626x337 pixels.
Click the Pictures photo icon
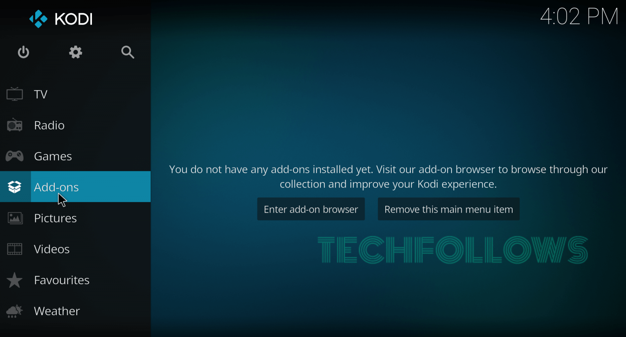[15, 218]
